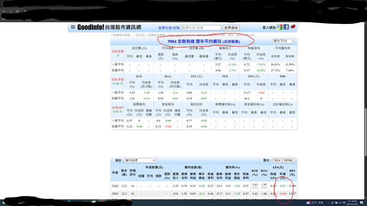This screenshot has width=367, height=206.
Task: Click the 財報評分 column header
Action: point(133,173)
